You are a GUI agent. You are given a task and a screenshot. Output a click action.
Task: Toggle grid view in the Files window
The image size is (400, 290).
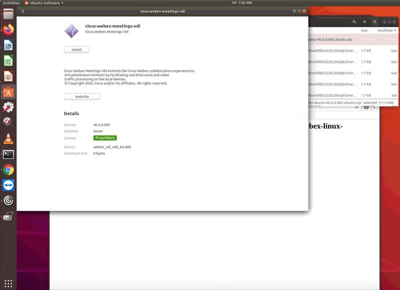coord(364,22)
